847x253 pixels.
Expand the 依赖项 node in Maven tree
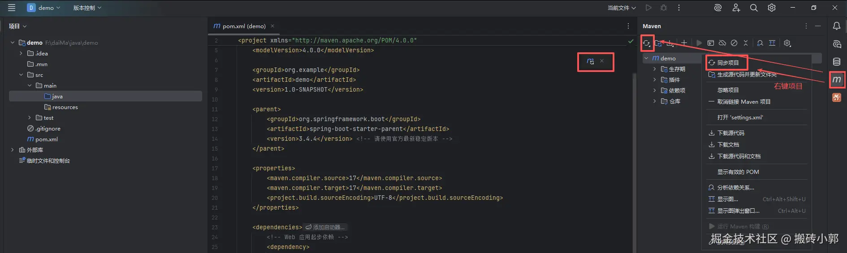655,90
